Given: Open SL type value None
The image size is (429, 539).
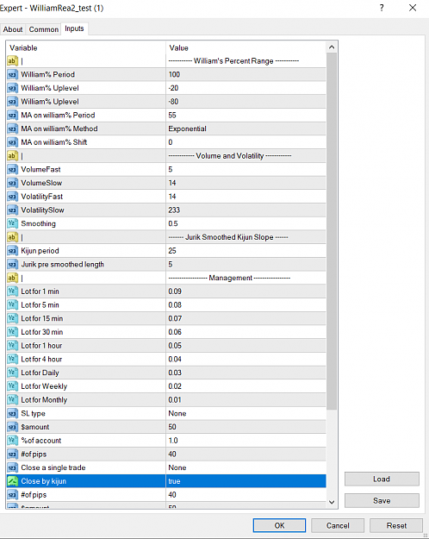Looking at the screenshot, I should click(x=246, y=414).
